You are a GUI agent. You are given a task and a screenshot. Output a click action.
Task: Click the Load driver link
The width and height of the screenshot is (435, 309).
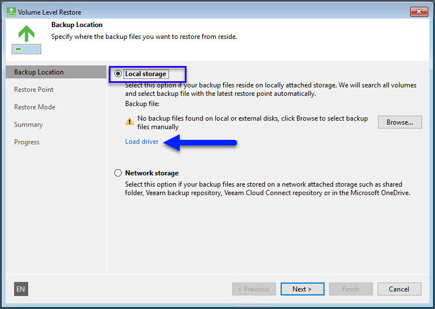(x=141, y=142)
